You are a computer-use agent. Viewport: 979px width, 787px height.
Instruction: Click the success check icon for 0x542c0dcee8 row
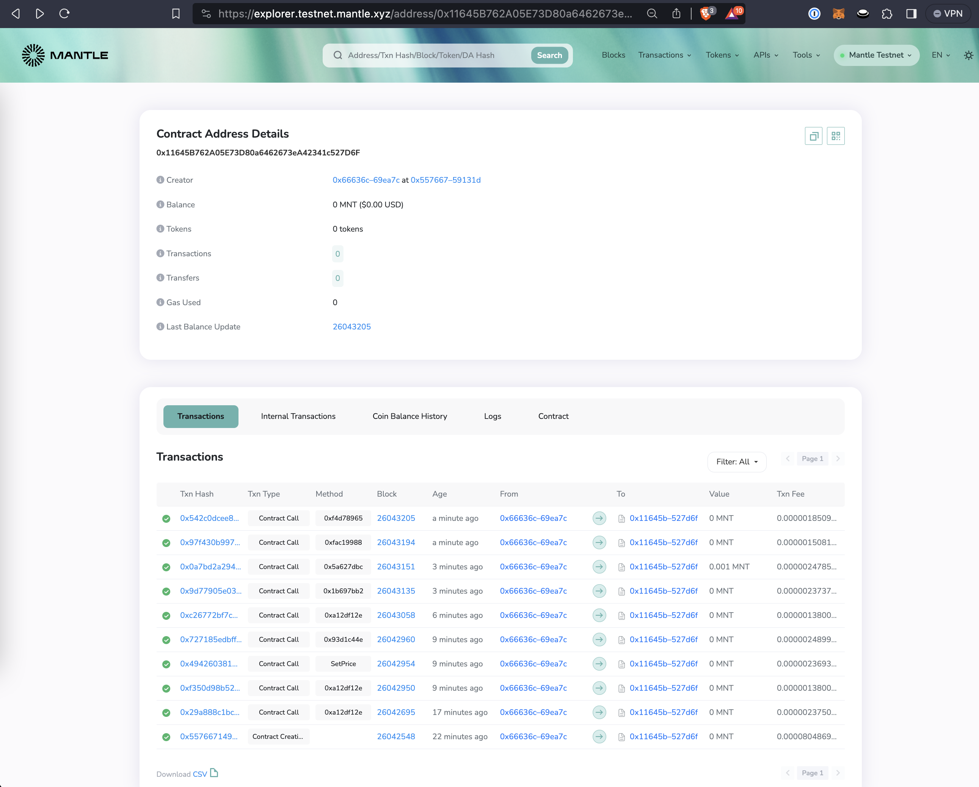(x=166, y=519)
